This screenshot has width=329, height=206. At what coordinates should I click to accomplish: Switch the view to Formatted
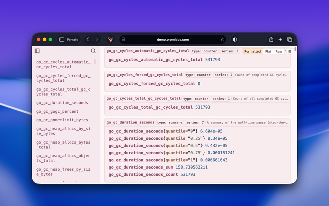252,51
